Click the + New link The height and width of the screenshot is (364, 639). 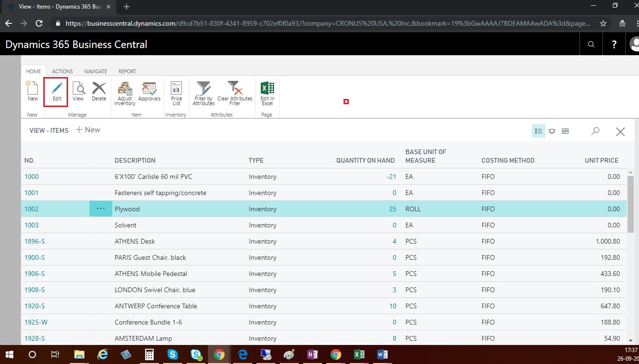pos(88,130)
